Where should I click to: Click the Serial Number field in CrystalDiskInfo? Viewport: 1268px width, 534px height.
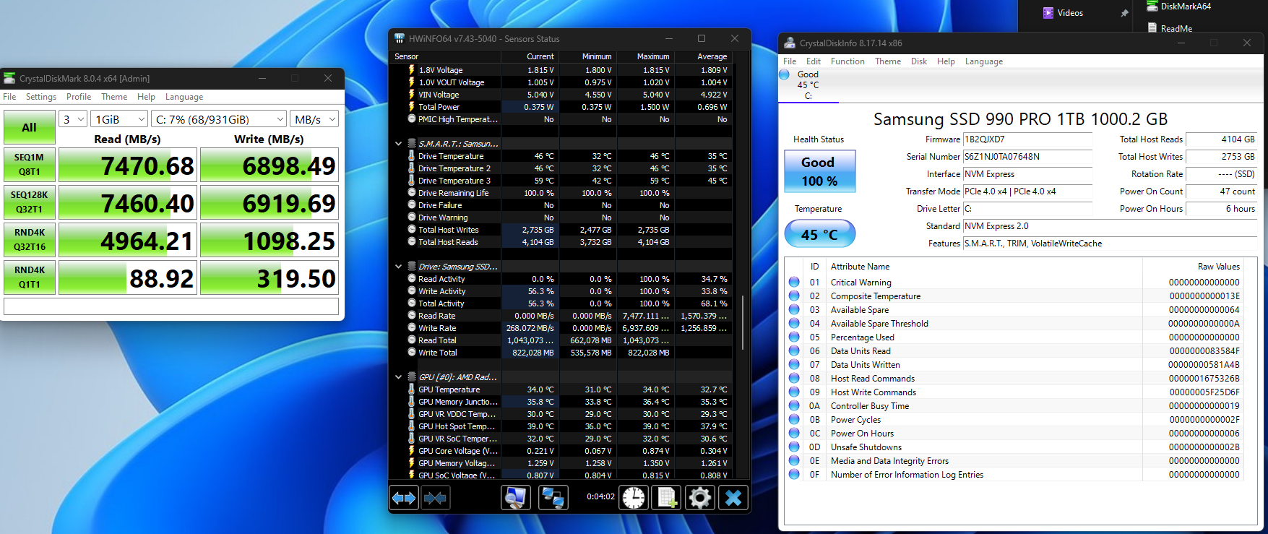(1027, 157)
